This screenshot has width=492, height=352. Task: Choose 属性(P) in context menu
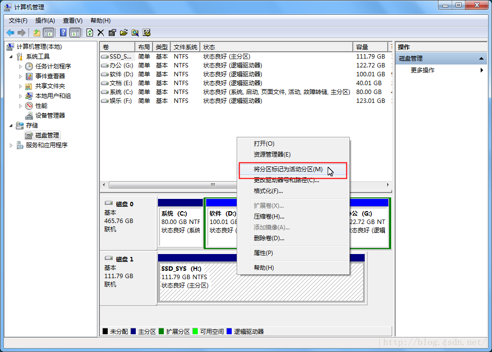(293, 253)
